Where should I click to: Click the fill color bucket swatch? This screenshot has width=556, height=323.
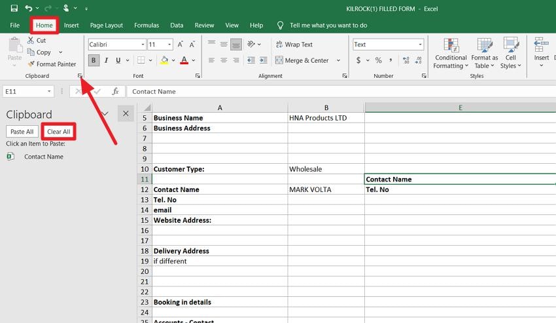click(164, 60)
